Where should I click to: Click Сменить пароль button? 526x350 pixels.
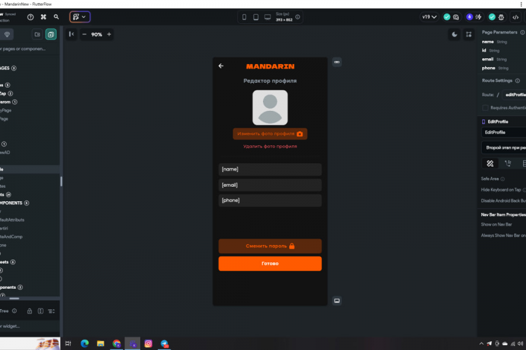click(x=270, y=246)
